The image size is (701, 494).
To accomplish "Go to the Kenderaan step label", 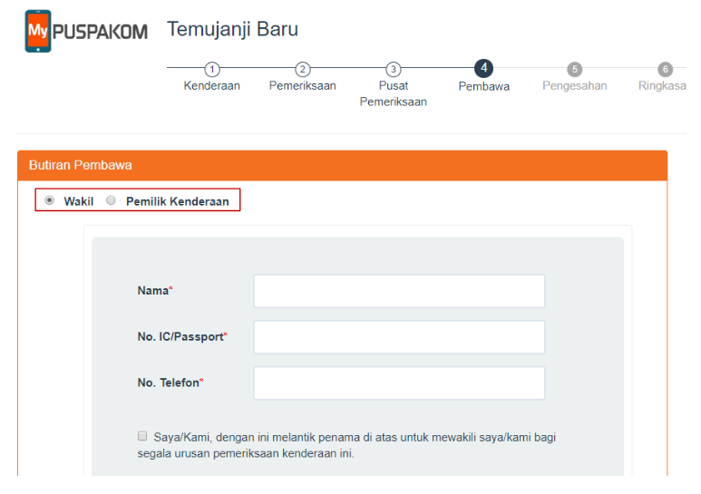I will (212, 86).
